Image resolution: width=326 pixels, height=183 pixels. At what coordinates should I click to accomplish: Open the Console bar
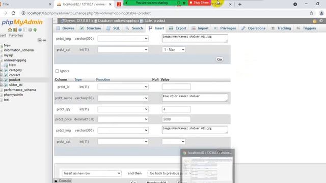click(63, 181)
